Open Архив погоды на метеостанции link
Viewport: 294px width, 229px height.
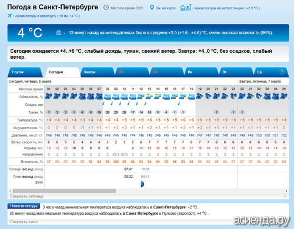click(x=227, y=8)
